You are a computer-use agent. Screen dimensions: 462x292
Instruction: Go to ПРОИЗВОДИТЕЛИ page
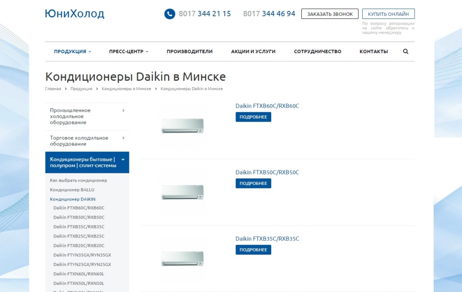[189, 51]
